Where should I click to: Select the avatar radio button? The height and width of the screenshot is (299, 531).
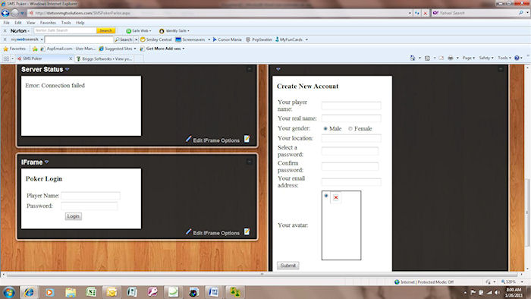pyautogui.click(x=326, y=196)
